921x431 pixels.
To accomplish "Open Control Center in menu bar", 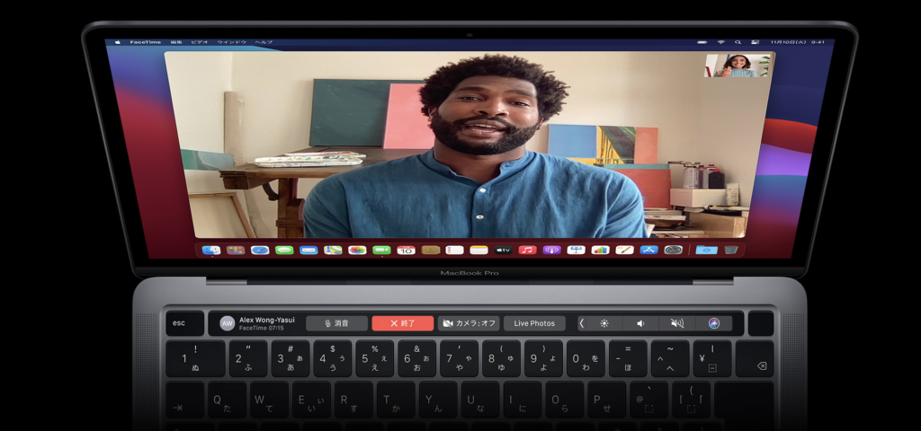I will tap(755, 42).
